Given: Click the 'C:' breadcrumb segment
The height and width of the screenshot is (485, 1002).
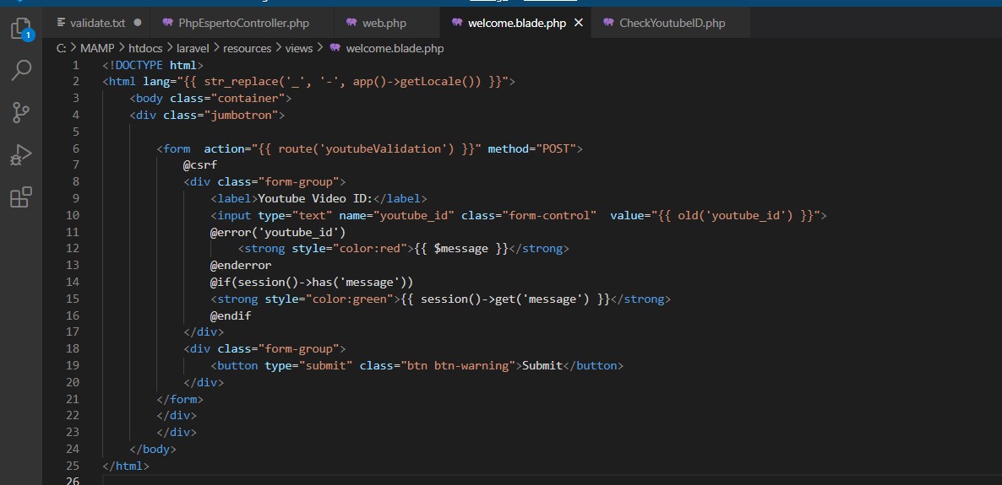Looking at the screenshot, I should click(x=62, y=48).
